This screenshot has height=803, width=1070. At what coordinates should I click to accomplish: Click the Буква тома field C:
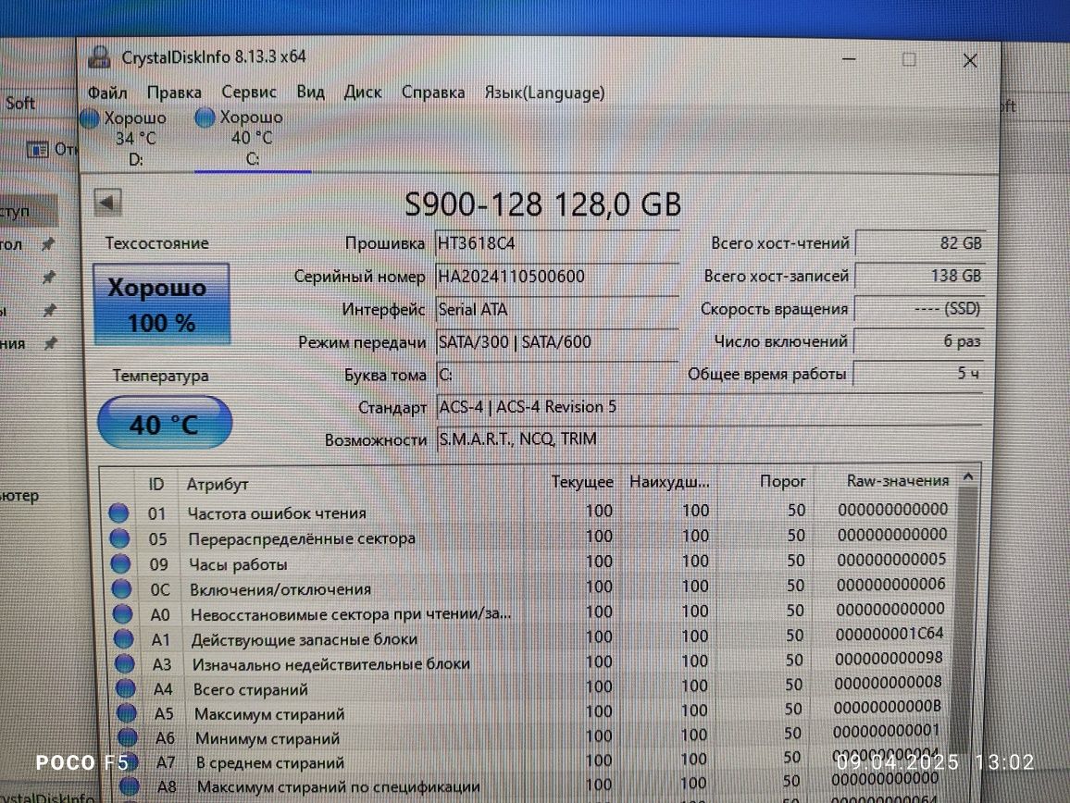click(557, 375)
